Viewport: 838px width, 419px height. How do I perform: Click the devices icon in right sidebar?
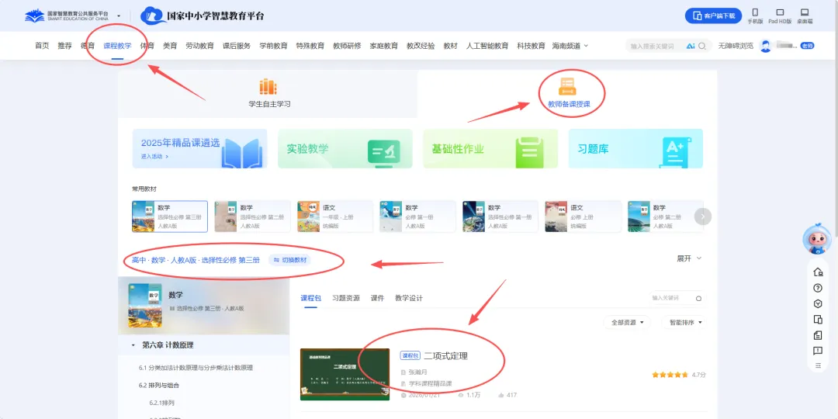[x=817, y=320]
